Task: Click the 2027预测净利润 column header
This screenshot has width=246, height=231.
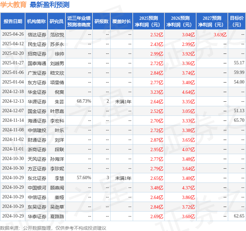Action: [x=212, y=21]
